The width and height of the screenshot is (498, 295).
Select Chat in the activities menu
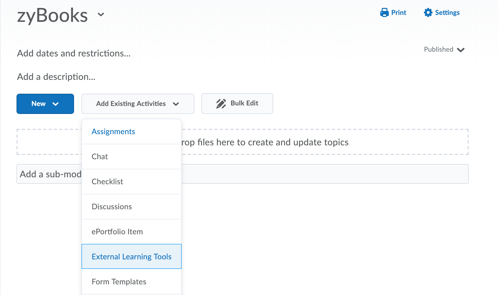[132, 157]
